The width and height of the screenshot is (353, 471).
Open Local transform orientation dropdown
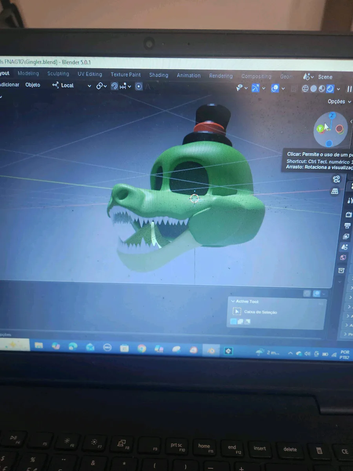coord(72,85)
